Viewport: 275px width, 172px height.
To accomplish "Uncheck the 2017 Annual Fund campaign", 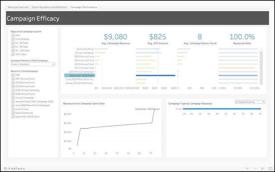I will 13,79.
